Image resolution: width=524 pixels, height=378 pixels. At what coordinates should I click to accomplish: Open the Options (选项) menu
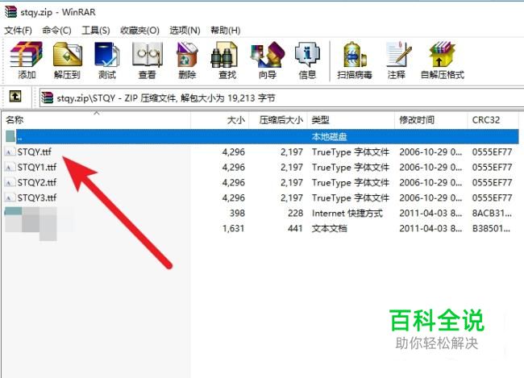185,31
